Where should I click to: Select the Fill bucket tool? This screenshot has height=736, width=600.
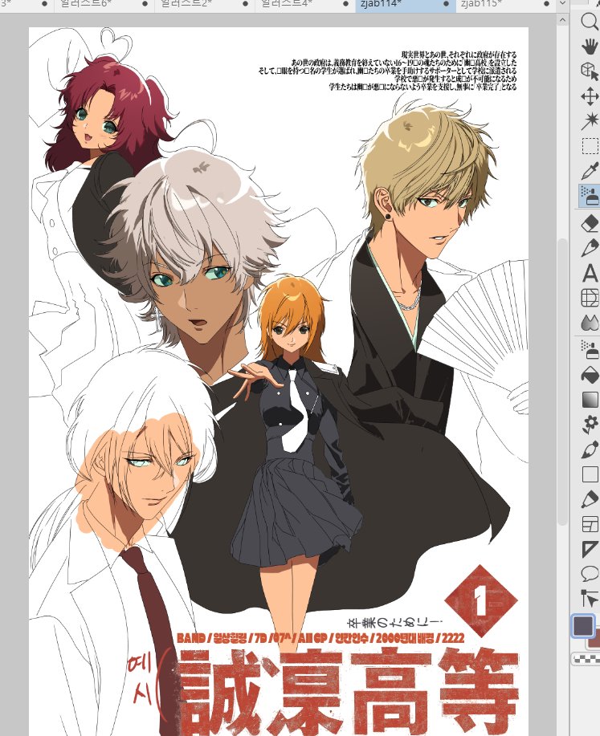[x=590, y=375]
